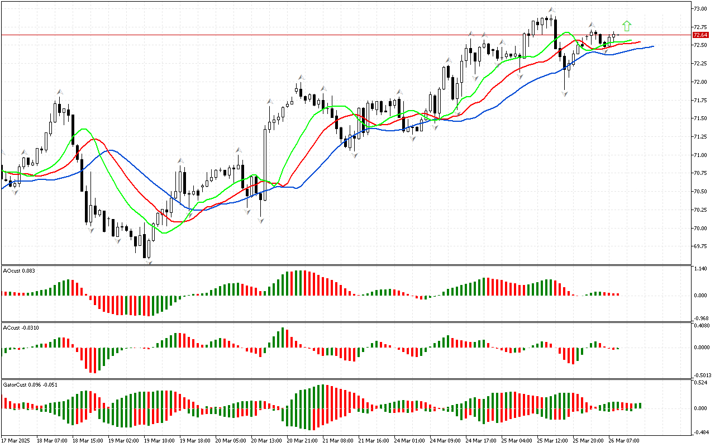The width and height of the screenshot is (715, 447).
Task: Click the 71.50 price scale label
Action: (700, 119)
